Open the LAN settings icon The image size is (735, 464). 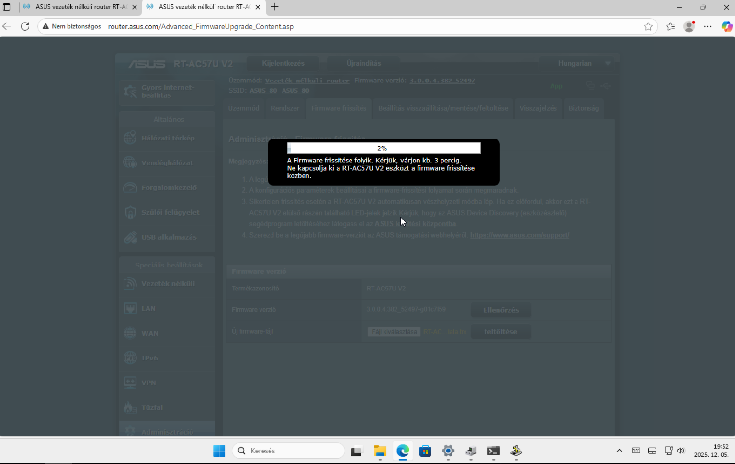tap(130, 308)
